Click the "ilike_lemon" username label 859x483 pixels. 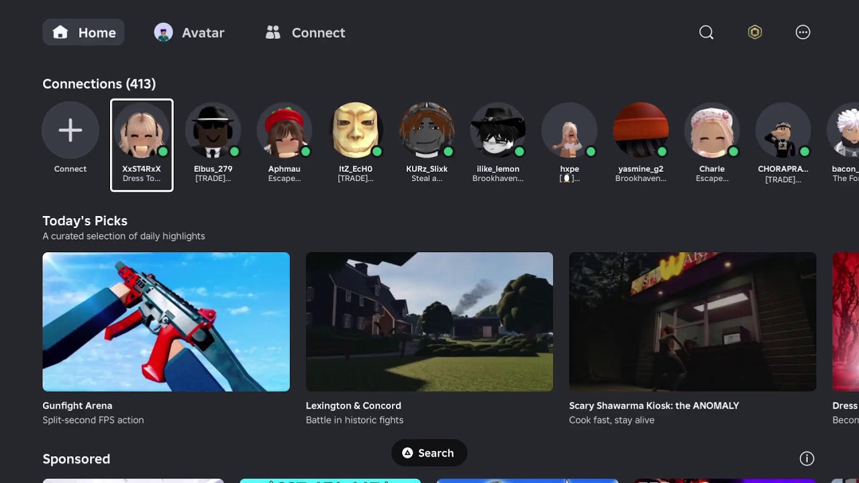point(497,169)
